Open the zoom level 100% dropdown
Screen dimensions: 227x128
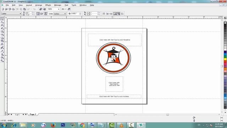coord(59,9)
